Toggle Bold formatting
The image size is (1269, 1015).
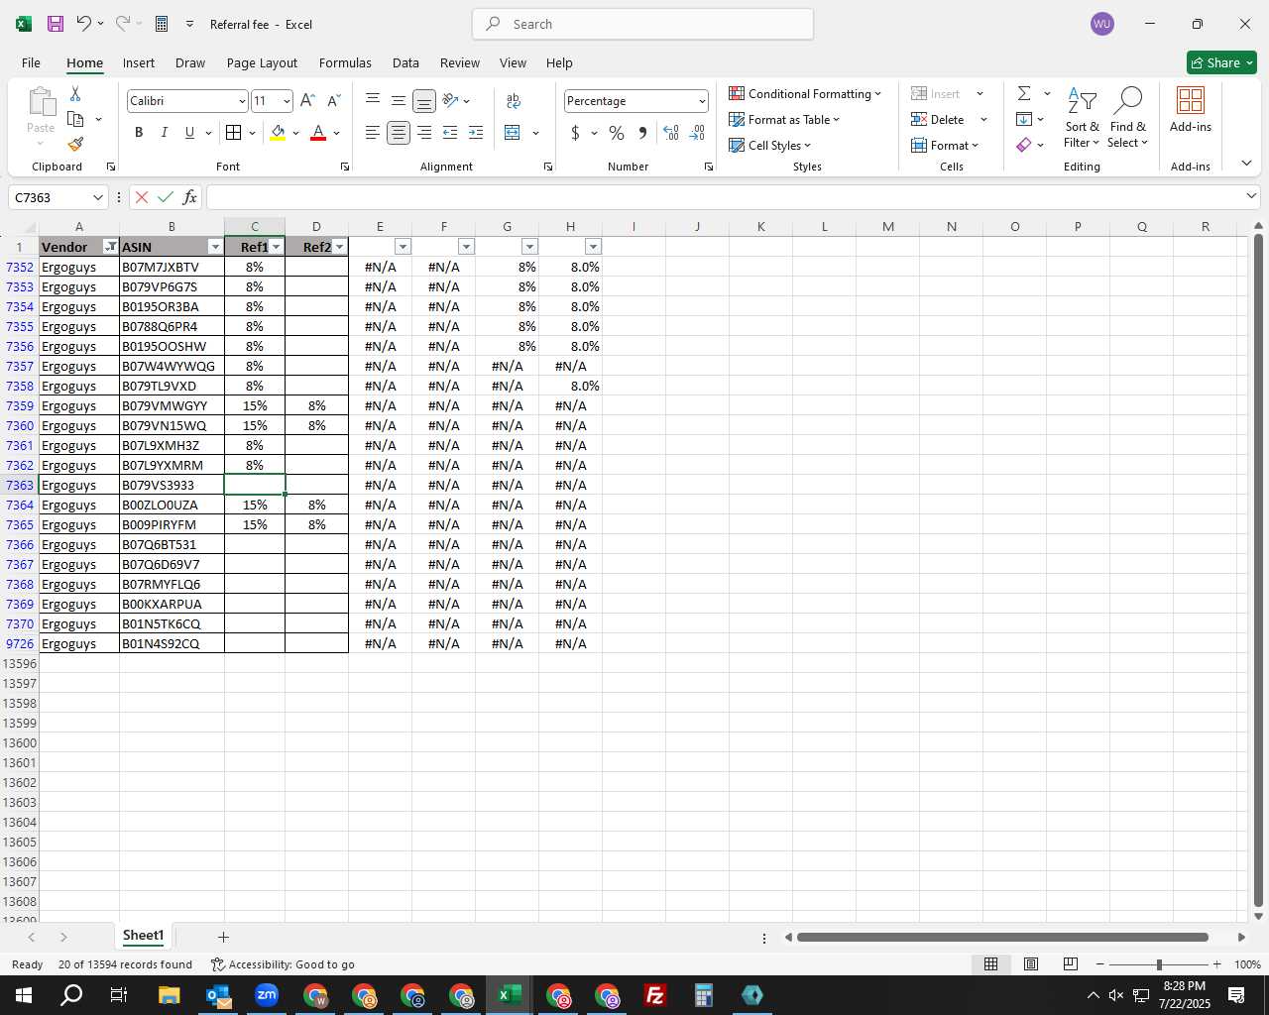(139, 133)
